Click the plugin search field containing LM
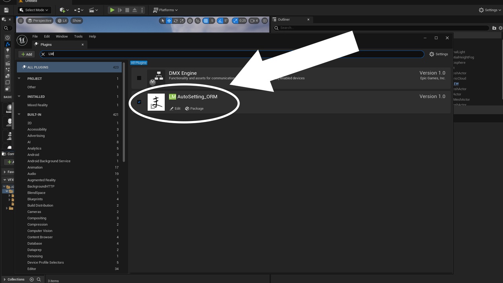The height and width of the screenshot is (283, 503). pos(232,54)
